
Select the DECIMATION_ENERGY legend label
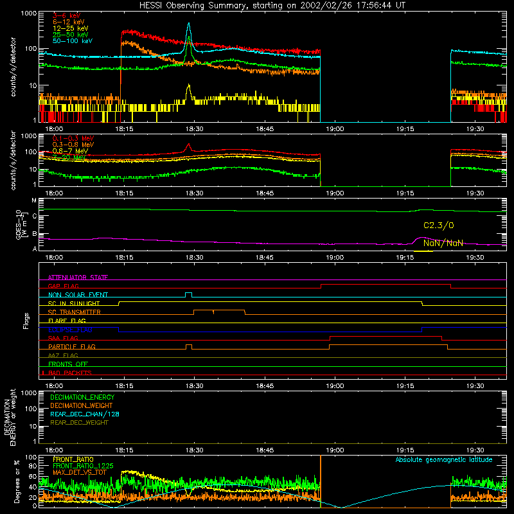click(x=82, y=397)
